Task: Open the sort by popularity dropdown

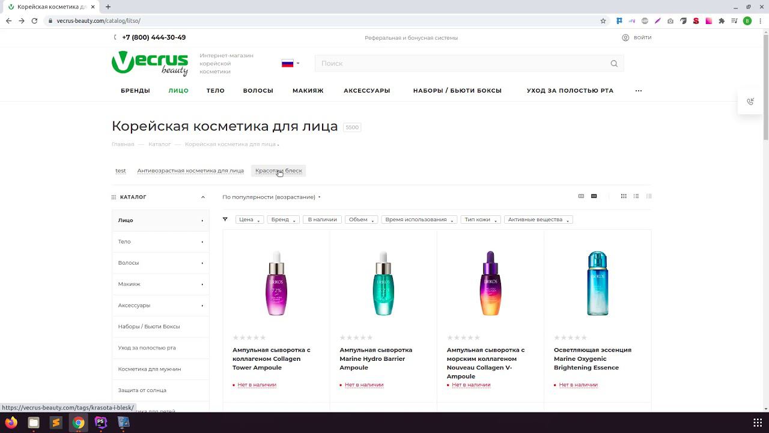Action: coord(272,197)
